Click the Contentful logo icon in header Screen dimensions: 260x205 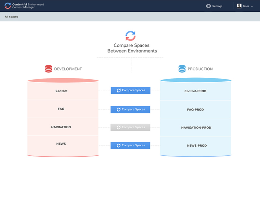[7, 6]
